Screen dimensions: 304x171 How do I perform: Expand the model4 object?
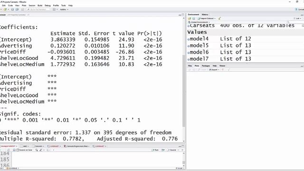coord(189,39)
